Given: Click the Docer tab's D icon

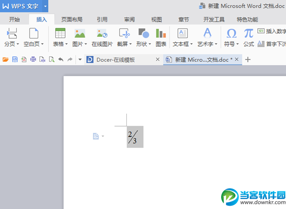Looking at the screenshot, I should (90, 60).
